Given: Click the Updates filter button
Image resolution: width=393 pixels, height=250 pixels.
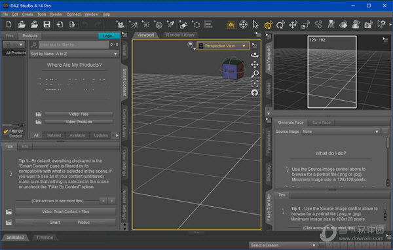Looking at the screenshot, I should coord(101,135).
